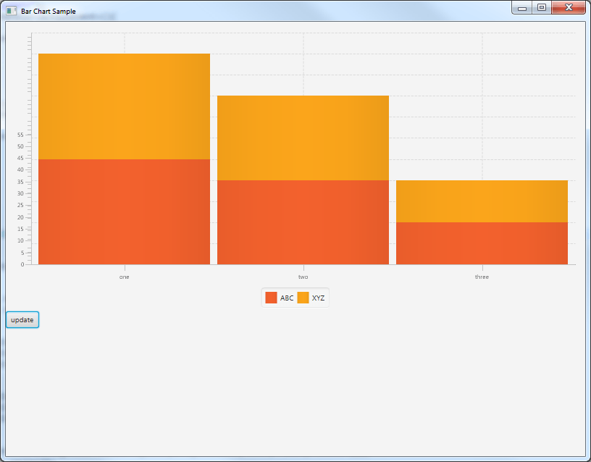Click the ABC legend color swatch
The width and height of the screenshot is (591, 462).
point(272,298)
